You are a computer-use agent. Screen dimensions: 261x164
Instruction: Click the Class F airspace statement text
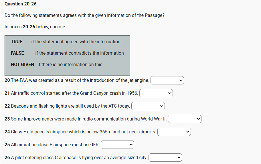[x=80, y=132]
